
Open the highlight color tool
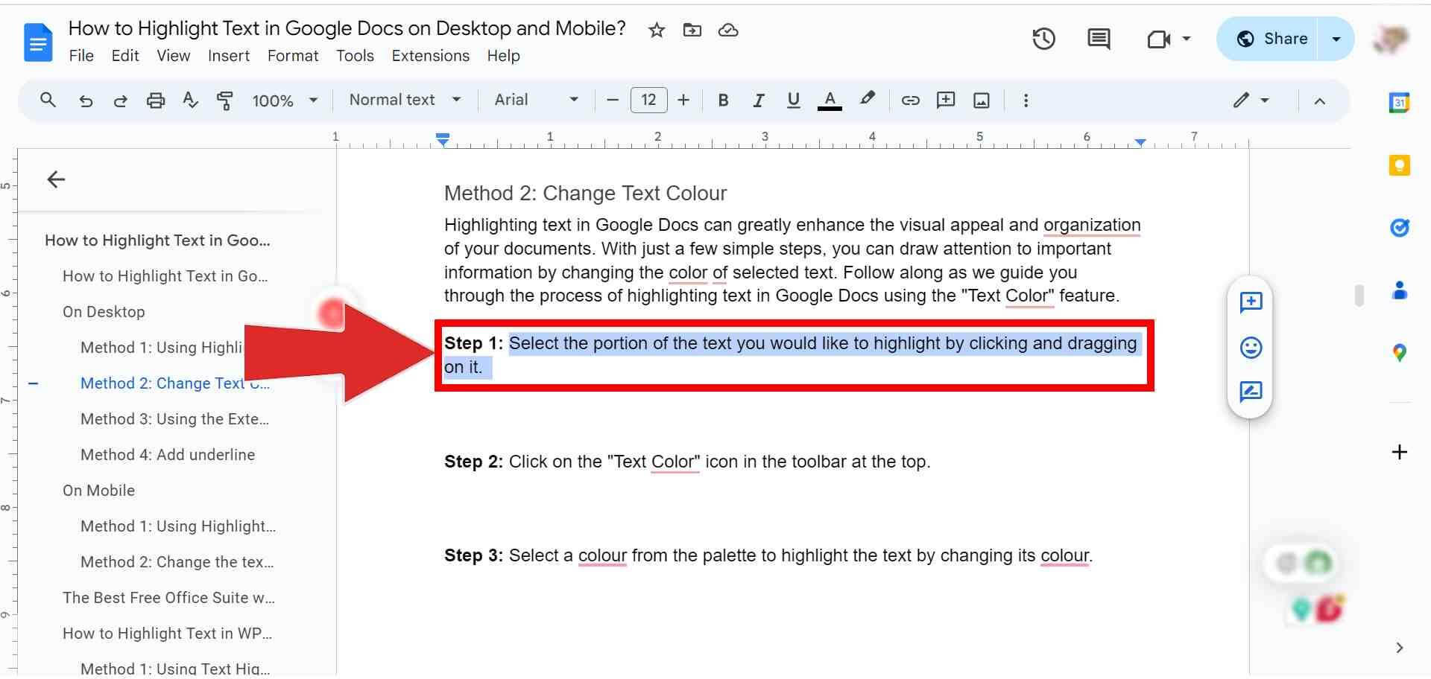pyautogui.click(x=867, y=100)
